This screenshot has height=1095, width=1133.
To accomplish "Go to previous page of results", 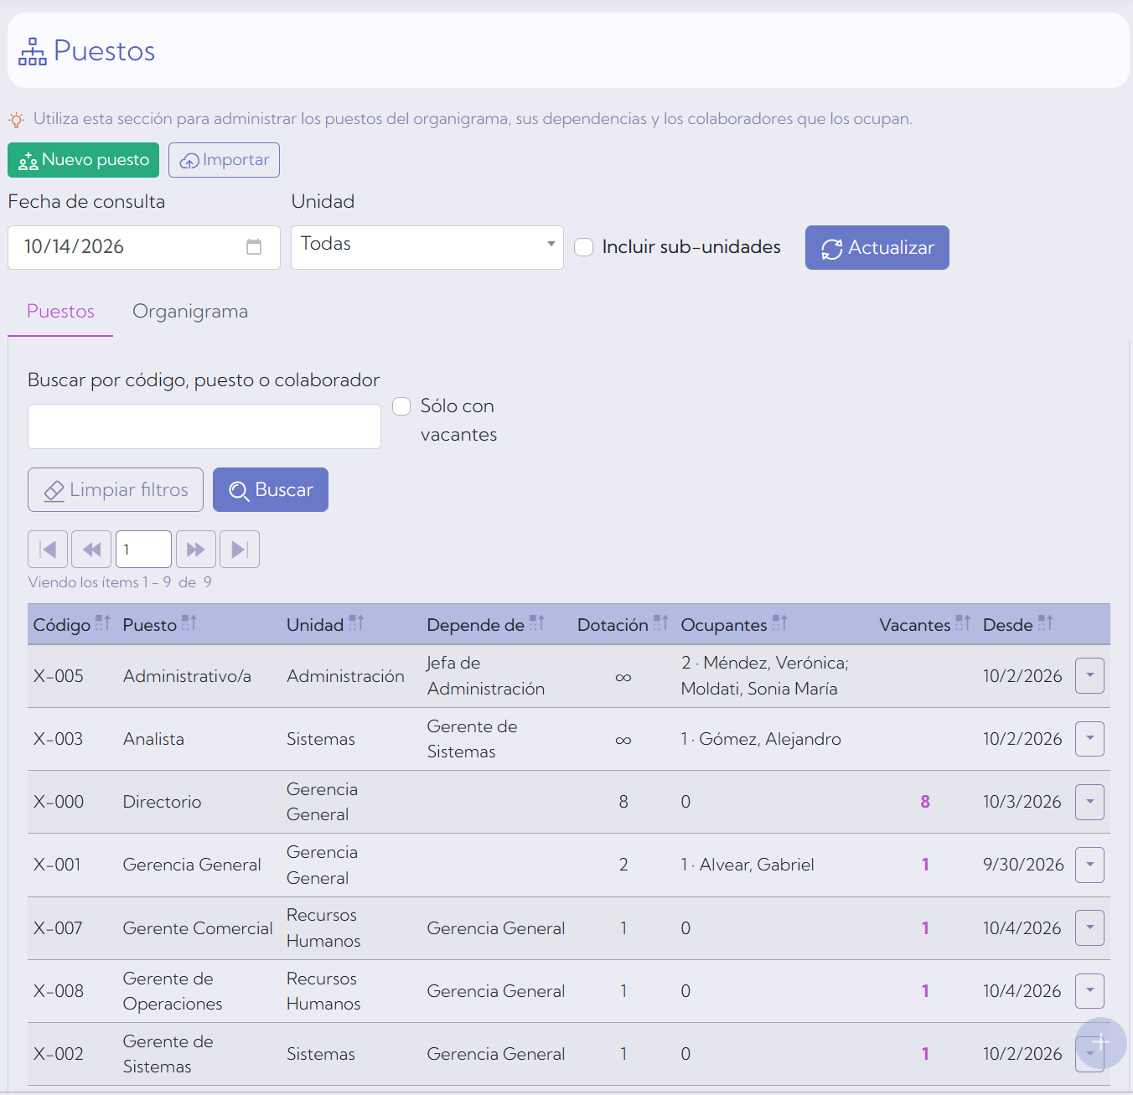I will pyautogui.click(x=91, y=550).
